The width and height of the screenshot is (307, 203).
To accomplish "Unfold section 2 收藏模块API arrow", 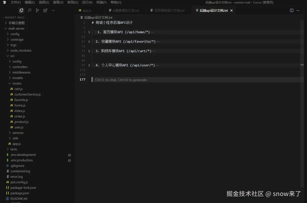I will tap(89, 42).
